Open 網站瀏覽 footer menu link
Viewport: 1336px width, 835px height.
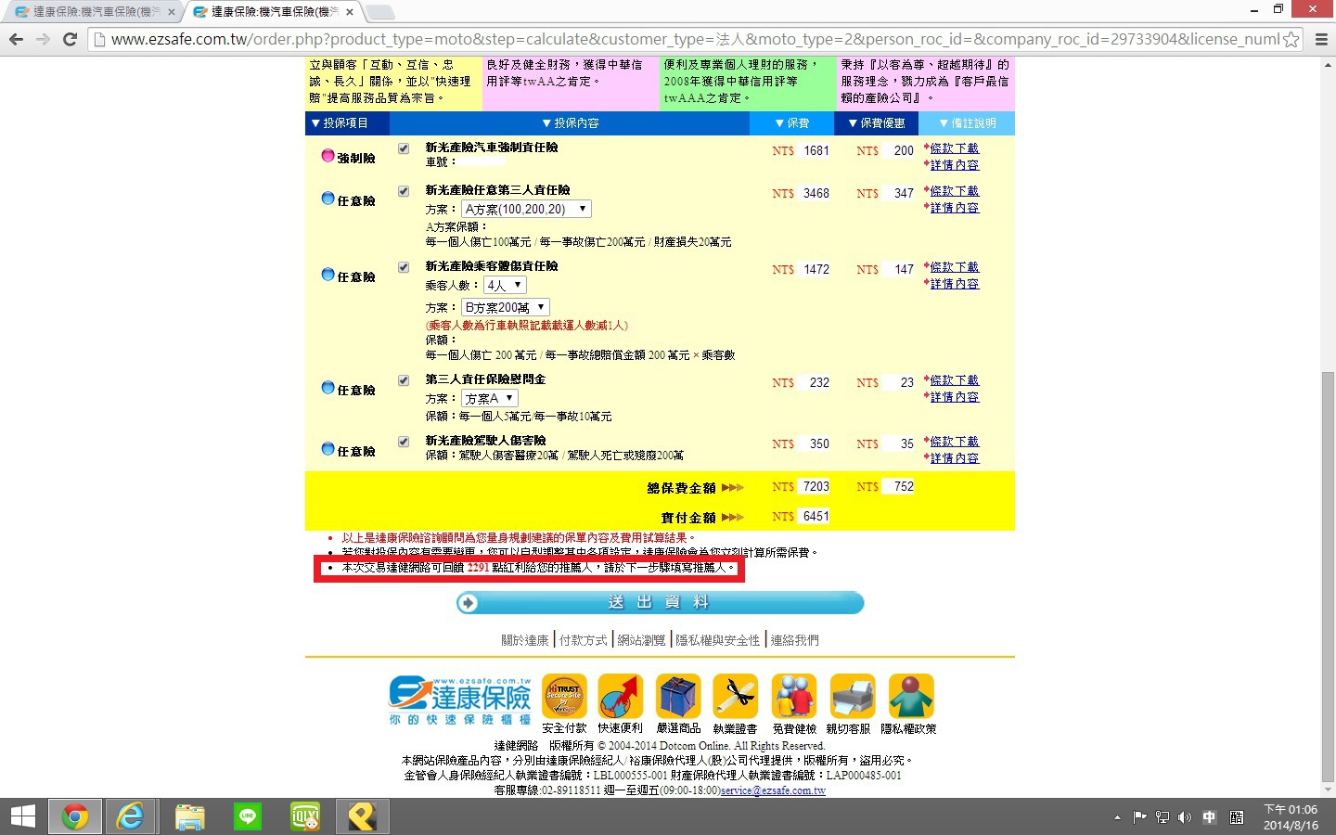[x=642, y=640]
